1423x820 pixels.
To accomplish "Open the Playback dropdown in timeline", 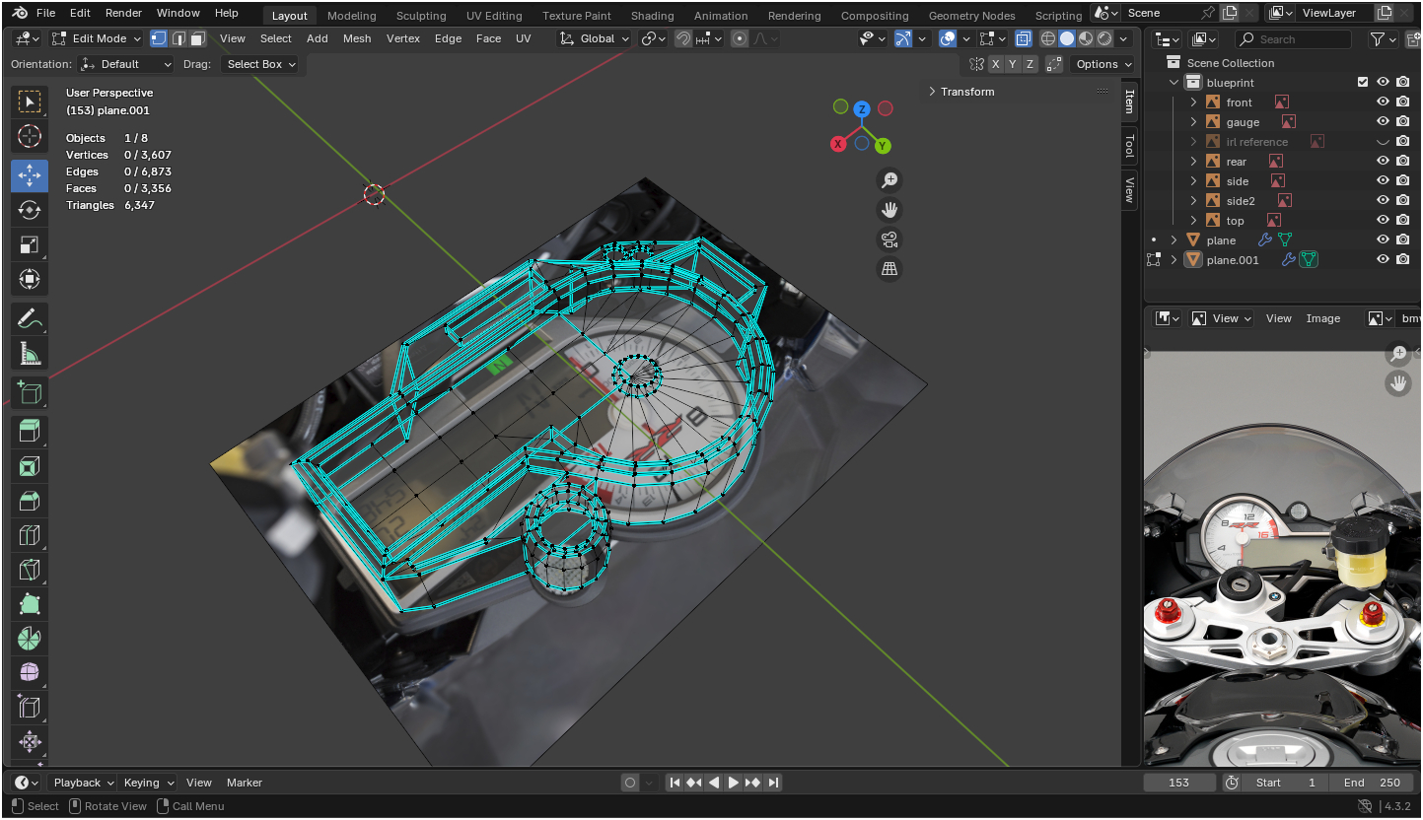I will tap(82, 783).
